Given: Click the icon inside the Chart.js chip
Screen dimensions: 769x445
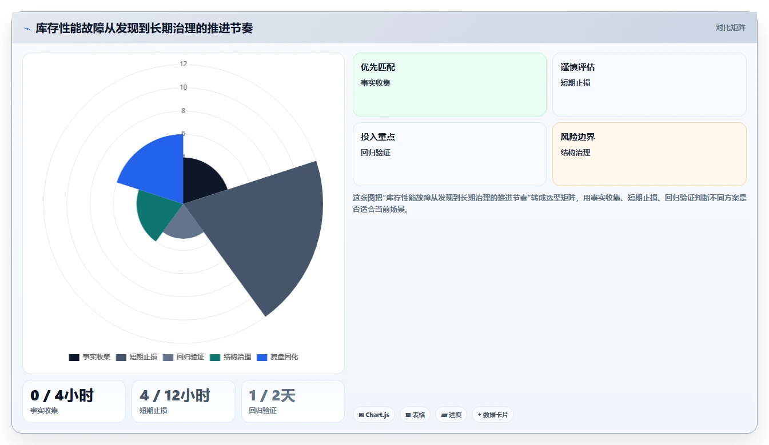Looking at the screenshot, I should point(361,415).
